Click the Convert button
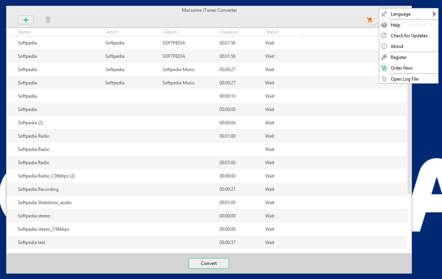442x279 pixels. coord(208,263)
